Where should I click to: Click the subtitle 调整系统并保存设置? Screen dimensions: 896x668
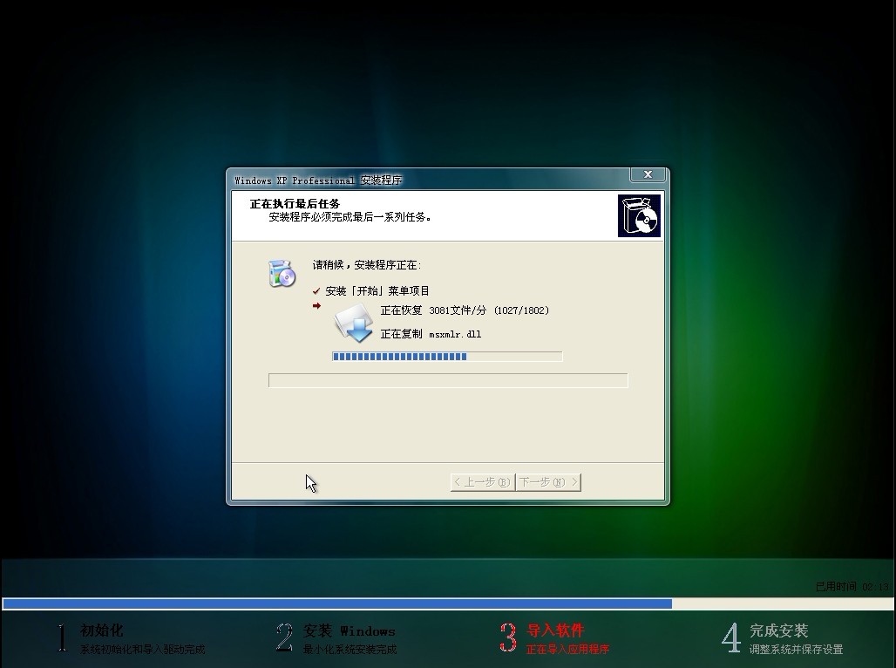(x=796, y=649)
